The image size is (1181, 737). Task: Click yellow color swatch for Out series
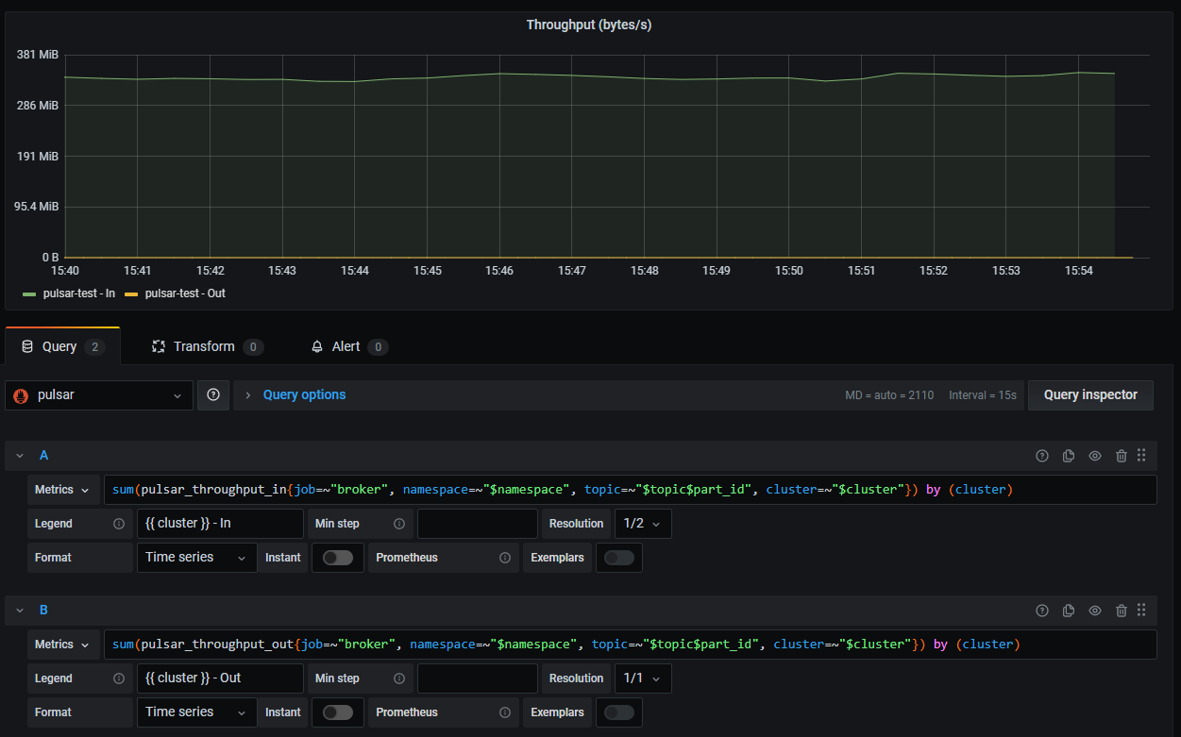click(131, 294)
